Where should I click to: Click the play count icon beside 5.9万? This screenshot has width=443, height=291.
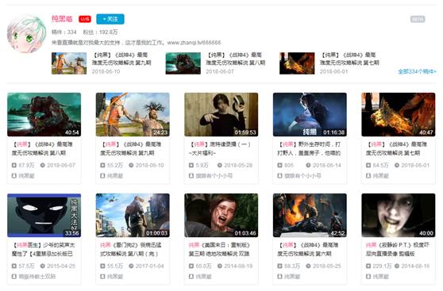point(191,165)
